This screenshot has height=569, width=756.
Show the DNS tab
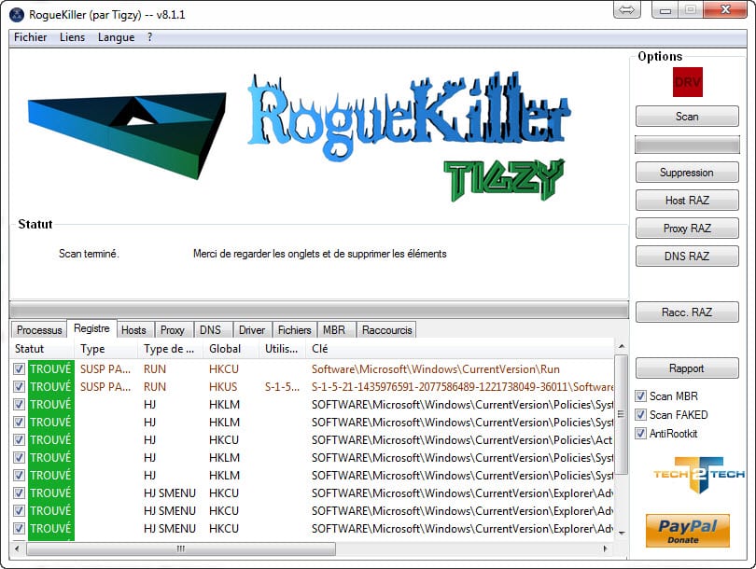210,330
